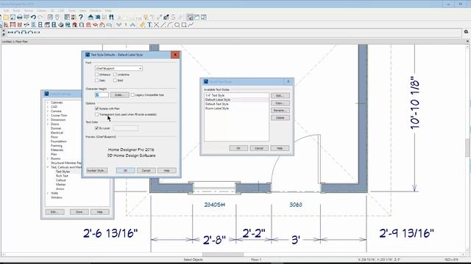Click the Save icon in toolbar
The height and width of the screenshot is (264, 471).
[x=13, y=18]
